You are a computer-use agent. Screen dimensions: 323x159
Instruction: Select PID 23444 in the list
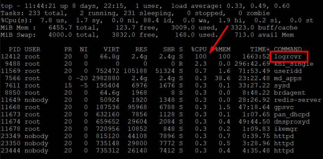(x=11, y=151)
